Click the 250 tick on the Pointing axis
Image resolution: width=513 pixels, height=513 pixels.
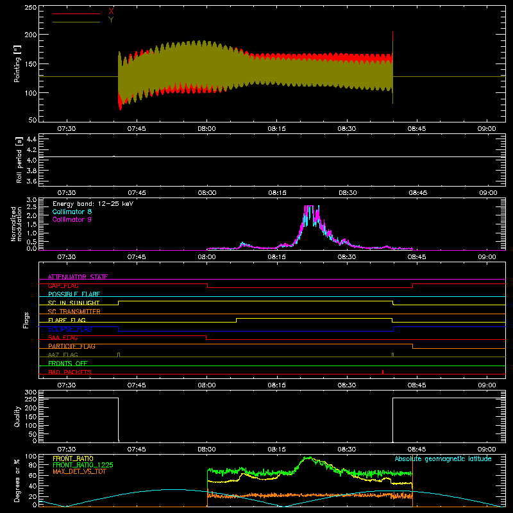pos(30,7)
